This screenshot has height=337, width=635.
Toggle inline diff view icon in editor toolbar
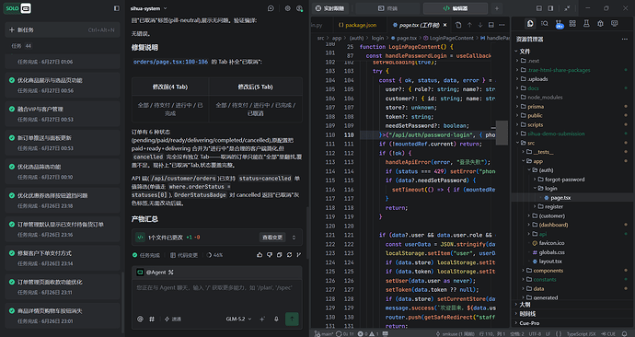coord(491,25)
